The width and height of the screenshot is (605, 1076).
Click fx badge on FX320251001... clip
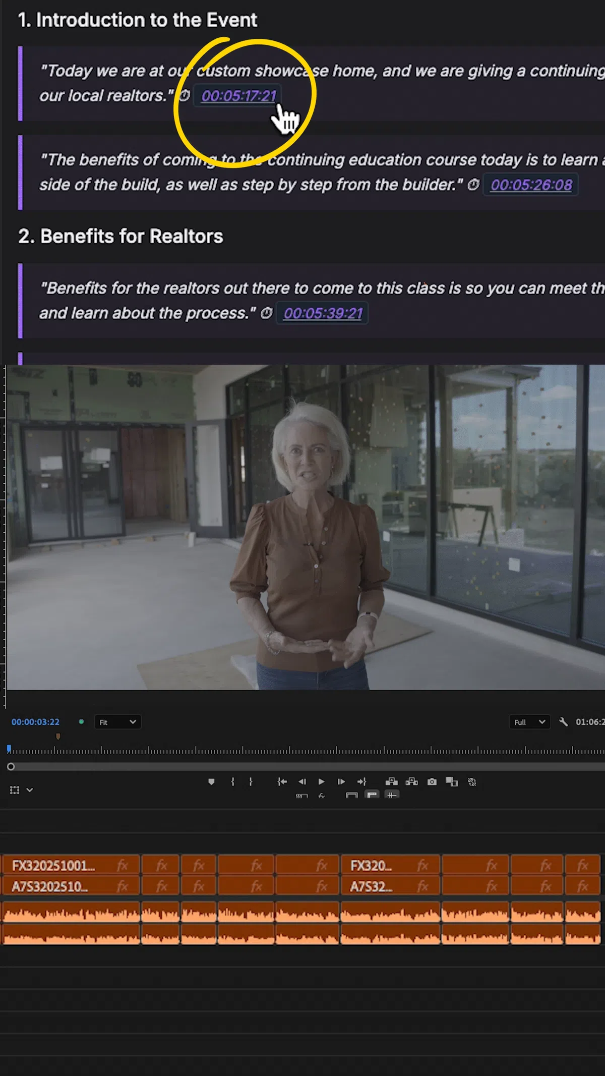coord(122,866)
